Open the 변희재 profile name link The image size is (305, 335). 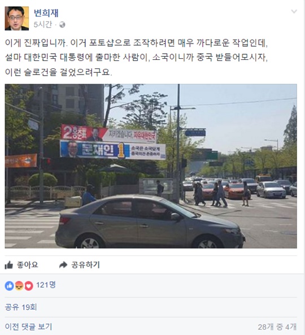[46, 13]
